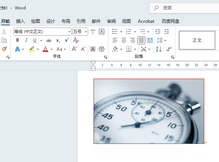219x162 pixels.
Task: Apply yellow highlight color
Action: (x=32, y=49)
